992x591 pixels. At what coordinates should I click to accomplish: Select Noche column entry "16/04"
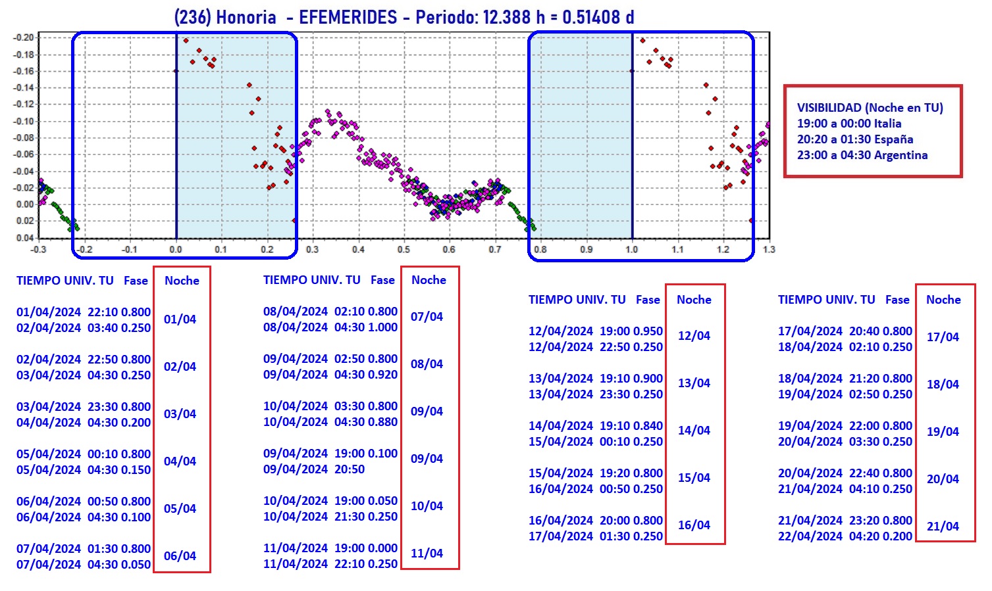coord(694,525)
